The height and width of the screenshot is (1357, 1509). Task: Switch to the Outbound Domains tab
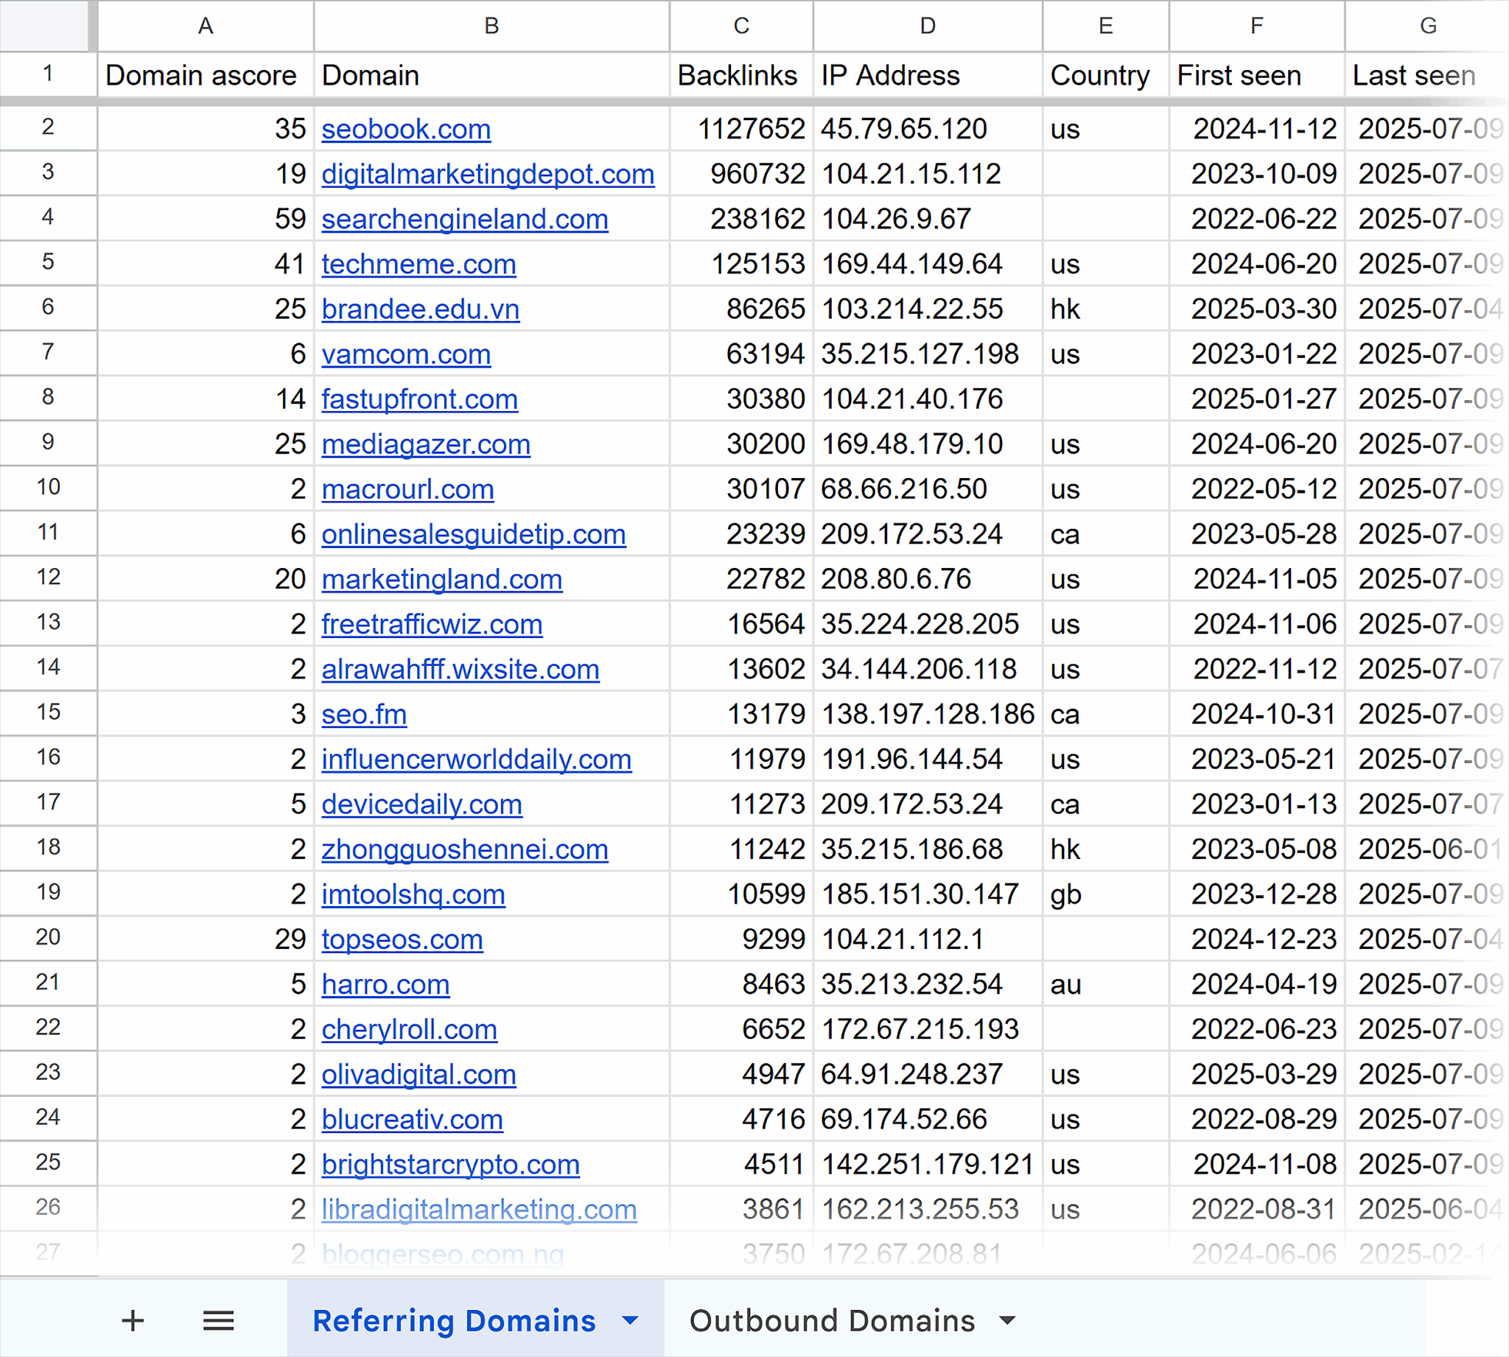click(x=833, y=1319)
